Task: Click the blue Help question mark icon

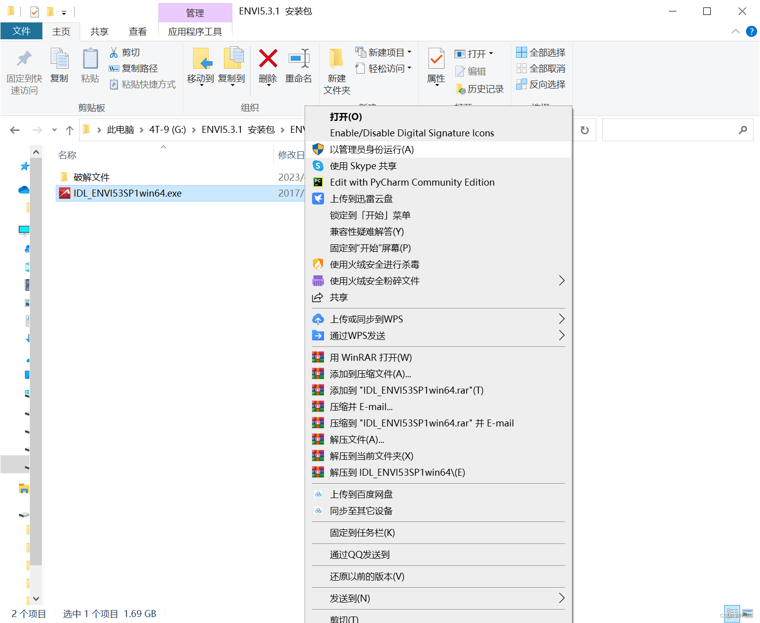Action: tap(751, 31)
